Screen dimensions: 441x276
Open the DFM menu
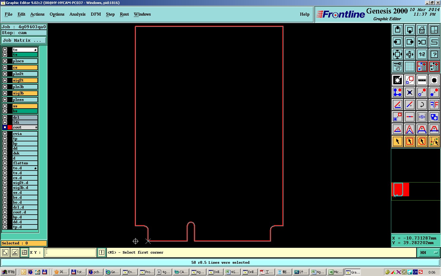[96, 14]
